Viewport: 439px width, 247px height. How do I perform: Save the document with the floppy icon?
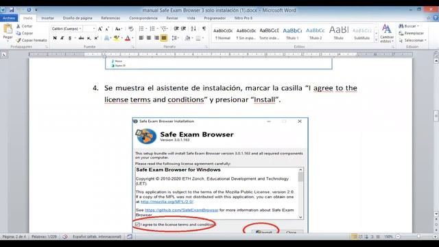11,10
